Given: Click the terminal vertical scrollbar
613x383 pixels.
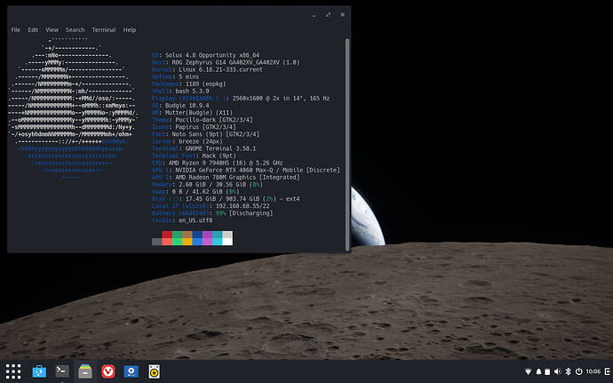Looking at the screenshot, I should tap(347, 145).
